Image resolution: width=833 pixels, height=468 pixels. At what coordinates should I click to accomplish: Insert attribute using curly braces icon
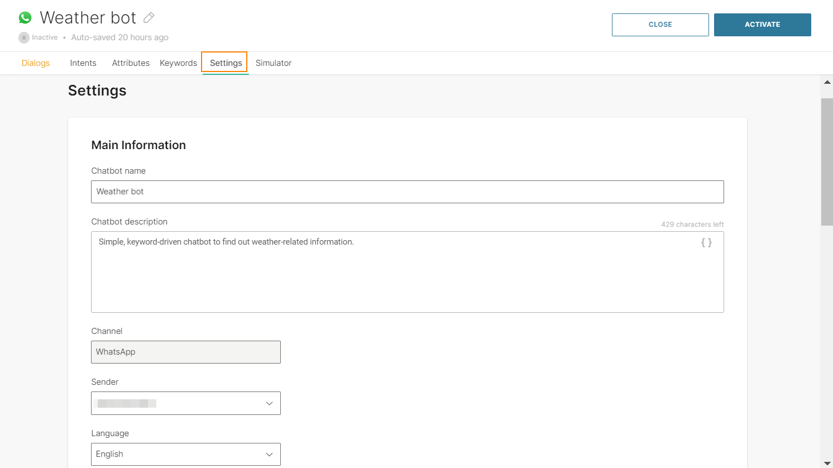(706, 242)
